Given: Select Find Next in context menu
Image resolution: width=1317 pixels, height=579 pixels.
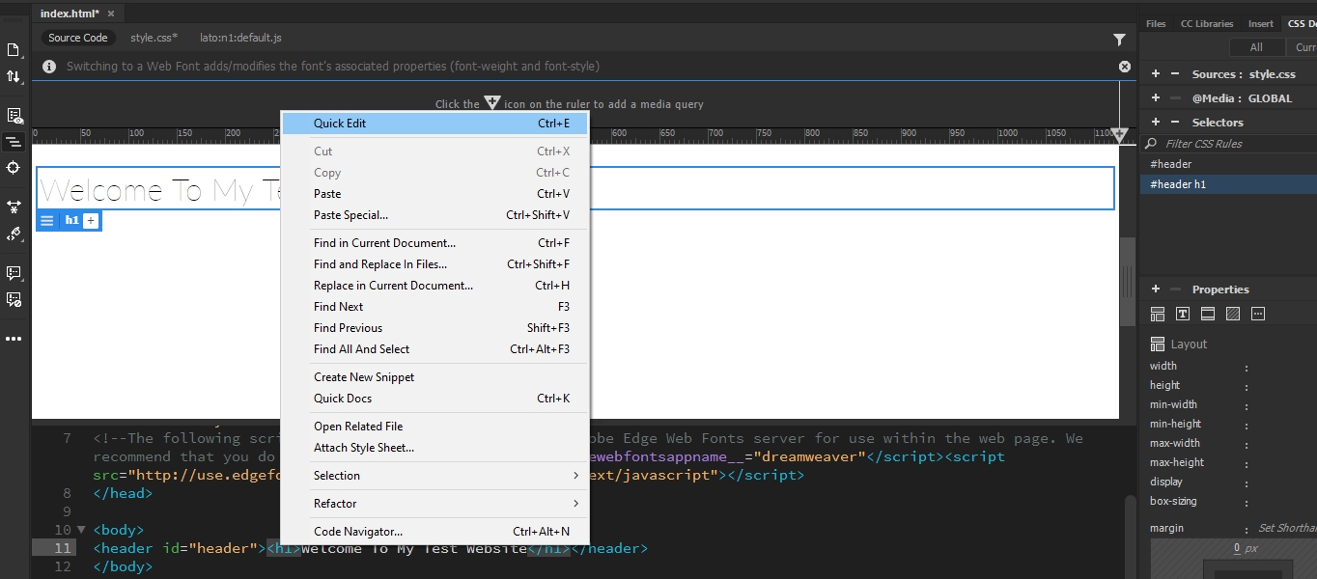Looking at the screenshot, I should [x=434, y=307].
